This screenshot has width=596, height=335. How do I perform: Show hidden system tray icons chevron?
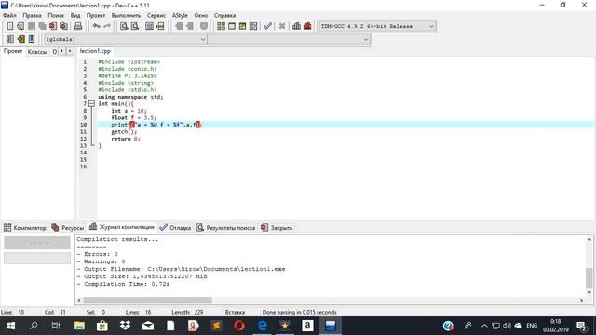(484, 326)
